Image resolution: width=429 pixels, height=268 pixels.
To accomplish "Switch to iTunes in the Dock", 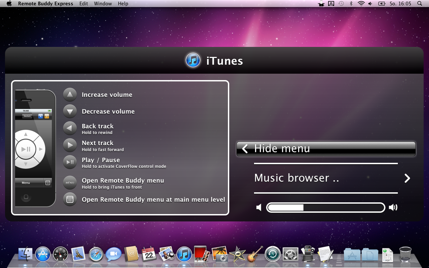I will [x=184, y=254].
